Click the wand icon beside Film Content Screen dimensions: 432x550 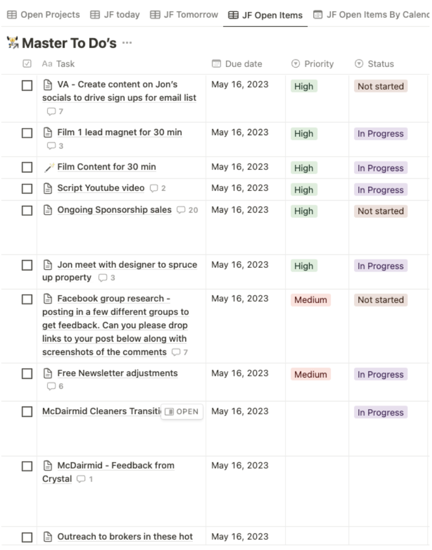point(49,167)
